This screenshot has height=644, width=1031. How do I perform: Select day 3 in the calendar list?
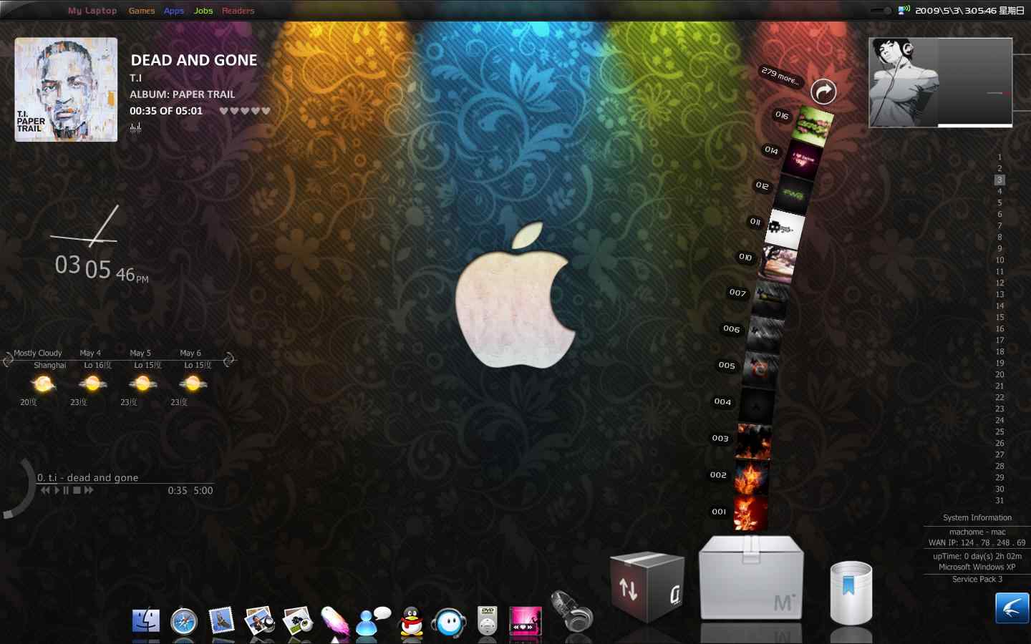tap(999, 180)
